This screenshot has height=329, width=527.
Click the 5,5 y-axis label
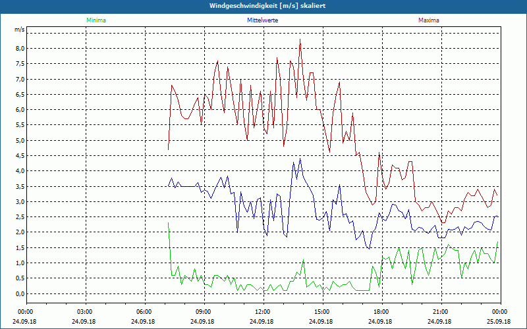click(20, 125)
